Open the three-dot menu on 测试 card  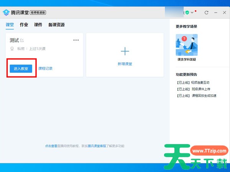point(76,40)
